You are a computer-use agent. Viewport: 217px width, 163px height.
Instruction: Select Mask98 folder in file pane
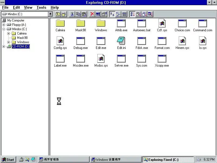tap(81, 26)
